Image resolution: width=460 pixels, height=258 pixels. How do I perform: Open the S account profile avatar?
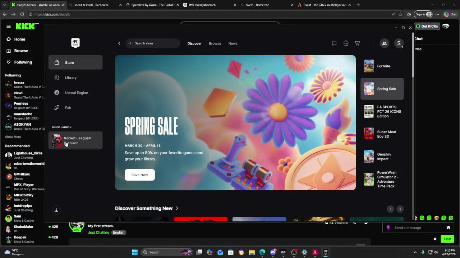pyautogui.click(x=399, y=43)
